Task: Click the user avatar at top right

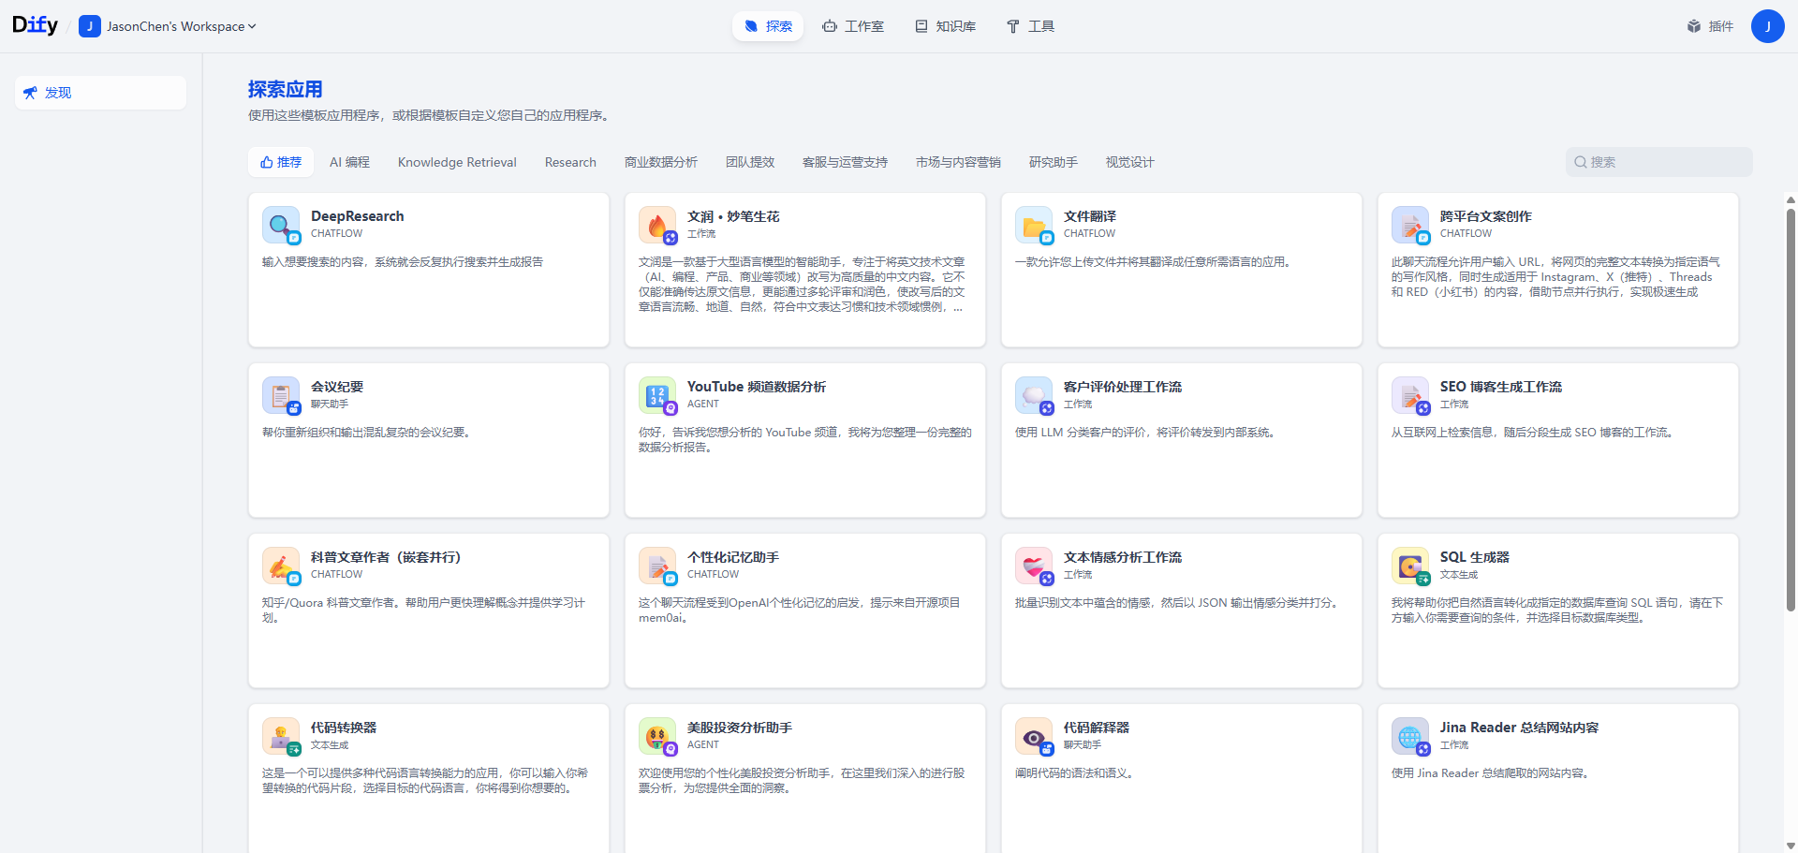Action: (1768, 26)
